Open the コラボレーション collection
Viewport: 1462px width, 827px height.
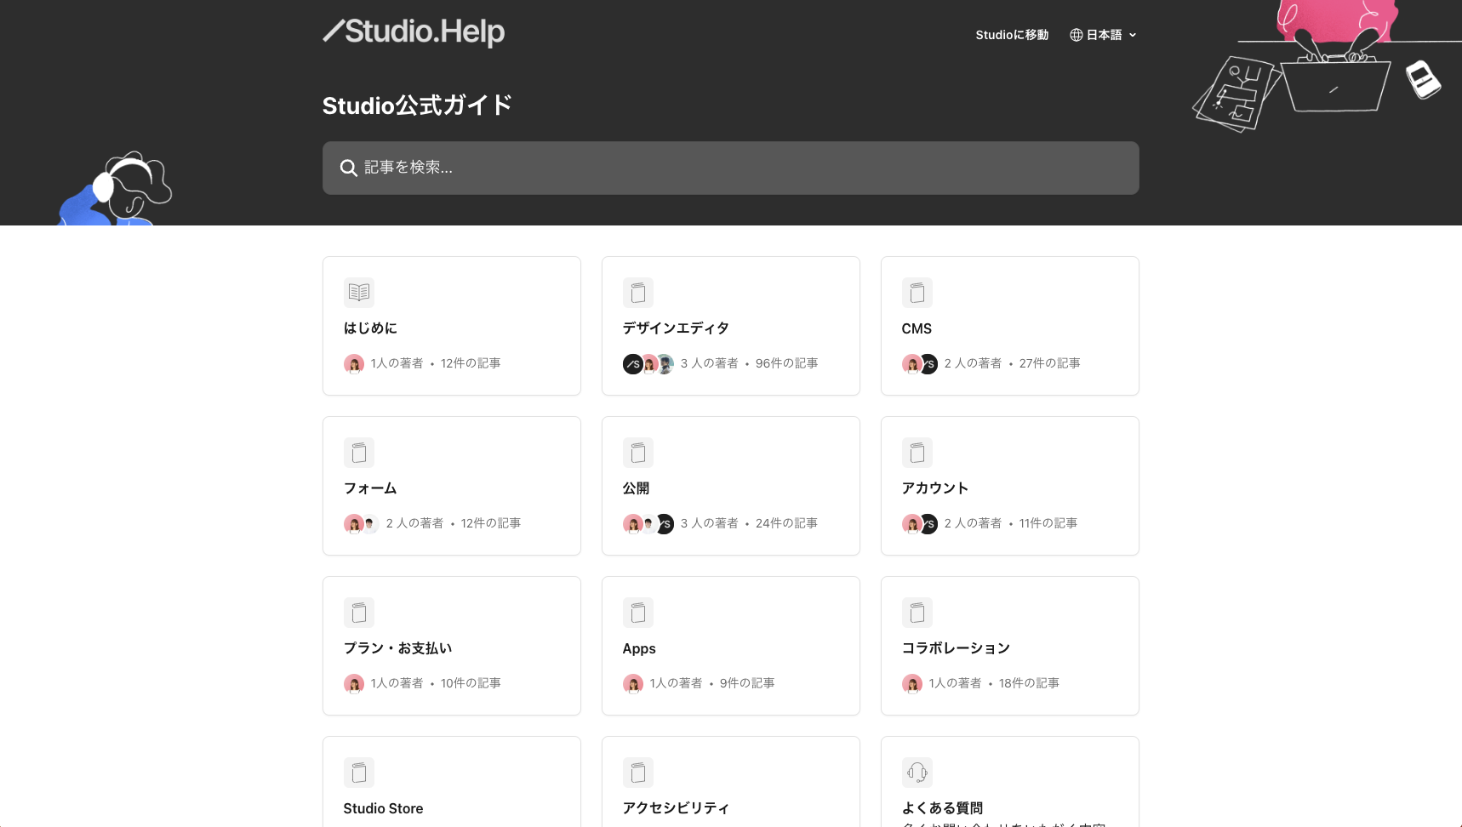[x=1010, y=646]
